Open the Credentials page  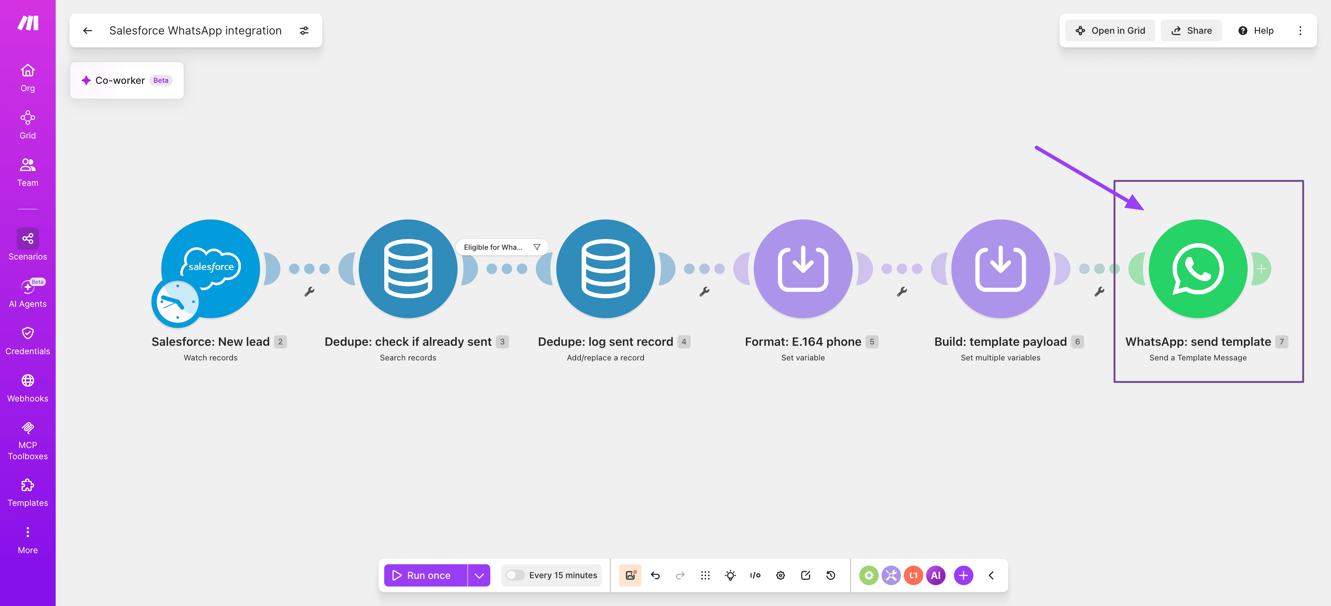click(28, 341)
